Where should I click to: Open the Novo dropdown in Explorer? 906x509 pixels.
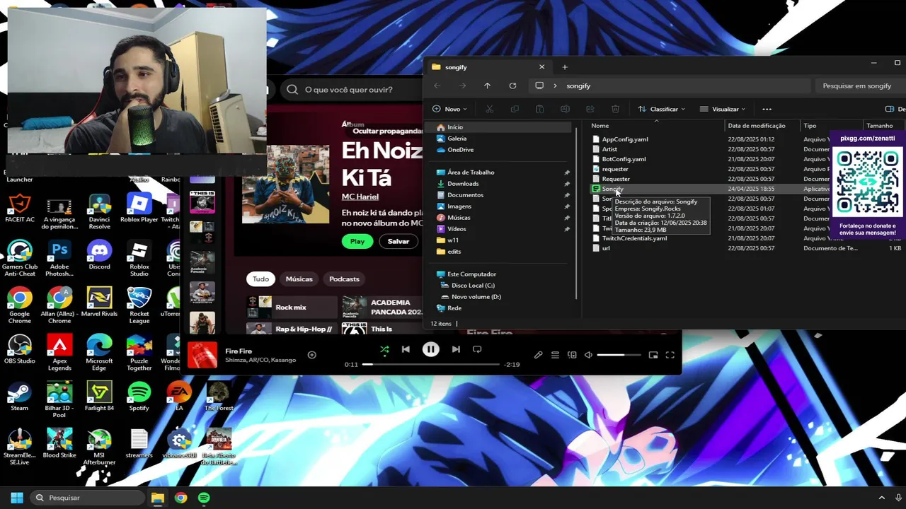[449, 109]
